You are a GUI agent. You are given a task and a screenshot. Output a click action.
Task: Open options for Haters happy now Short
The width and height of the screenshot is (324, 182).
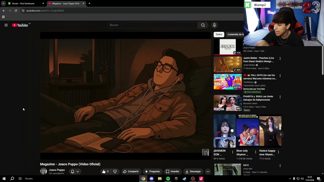[278, 152]
